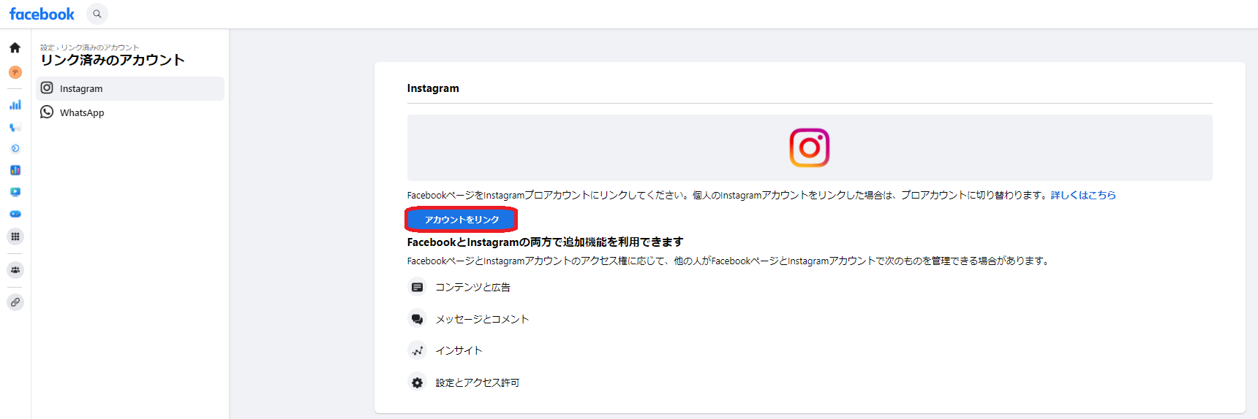
Task: Click the 設定とアクセス許可 gear item
Action: tap(477, 383)
